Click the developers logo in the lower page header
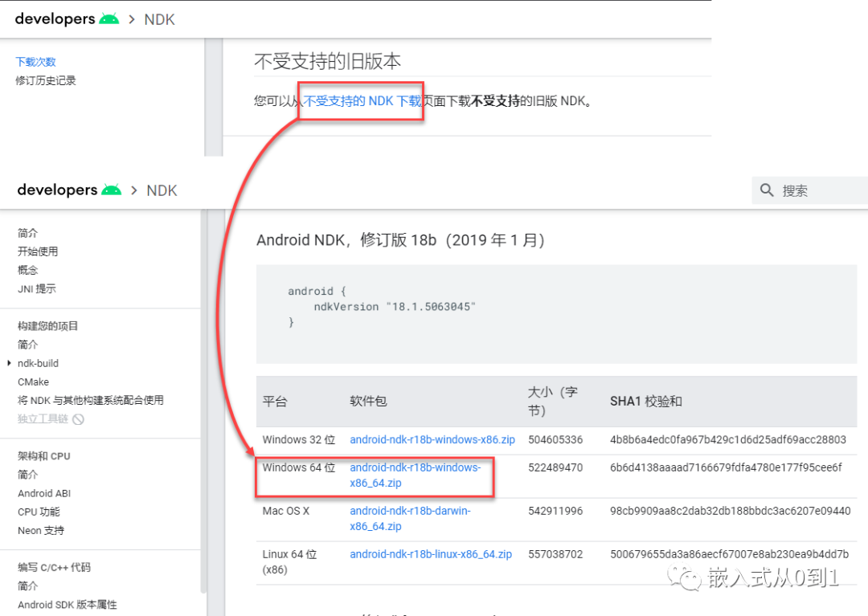Screen dimensions: 868x616 69,190
